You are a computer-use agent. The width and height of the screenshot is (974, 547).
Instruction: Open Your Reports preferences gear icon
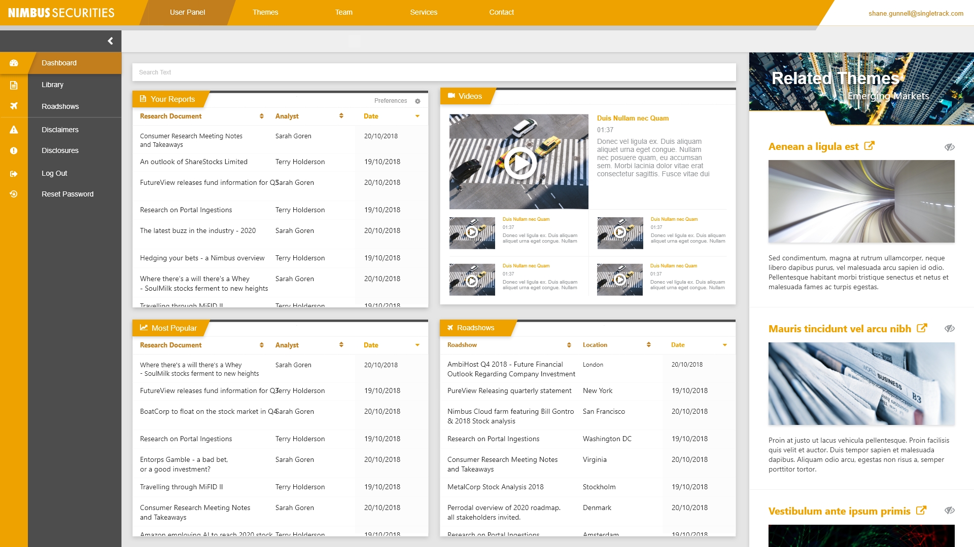418,101
